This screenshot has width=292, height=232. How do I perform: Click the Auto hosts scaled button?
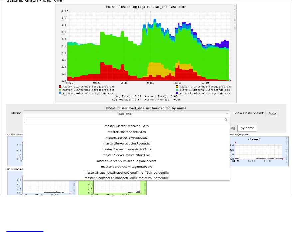(272, 113)
